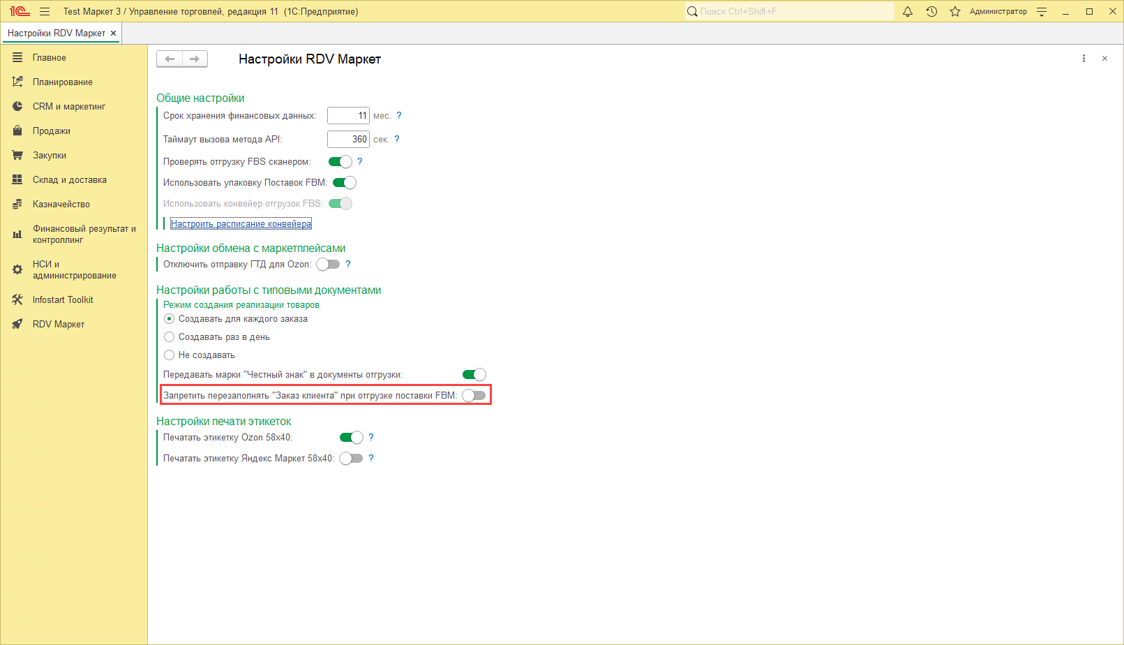Toggle Передавать марки Честный знак switch
The width and height of the screenshot is (1124, 645).
pos(474,374)
